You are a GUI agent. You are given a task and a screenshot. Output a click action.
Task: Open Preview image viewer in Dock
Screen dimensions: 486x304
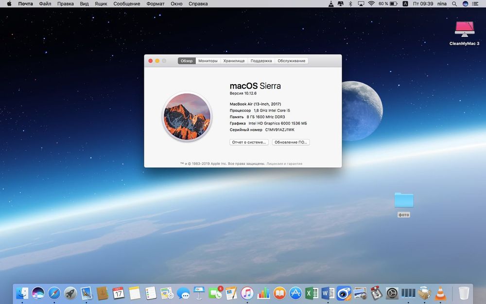(x=360, y=293)
